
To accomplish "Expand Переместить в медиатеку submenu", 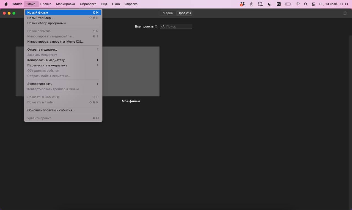I will pos(63,65).
